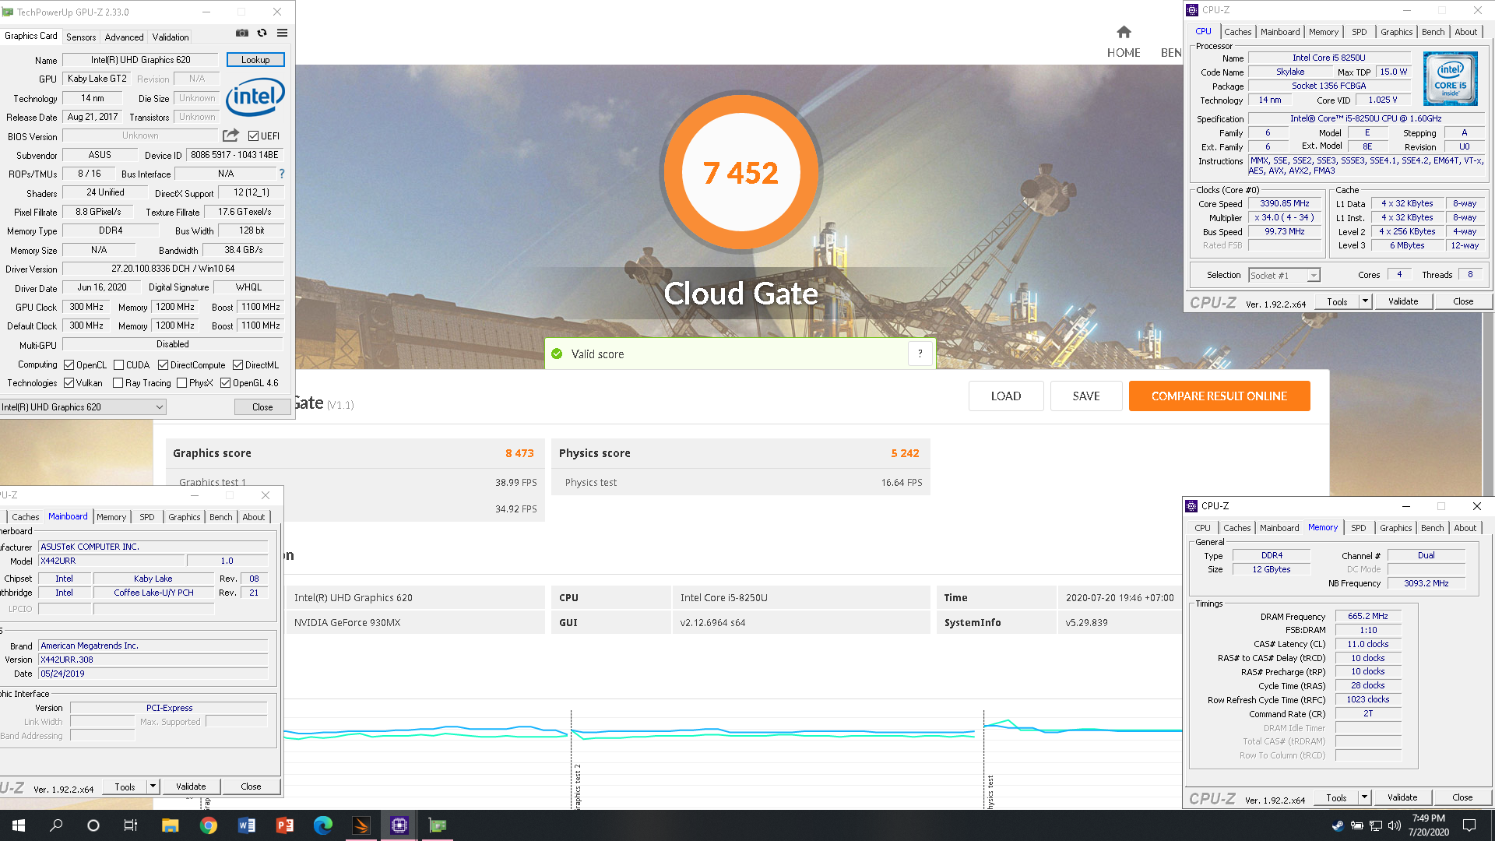Screen dimensions: 1495x841
Task: Click the green valid score checkmark icon
Action: (557, 354)
